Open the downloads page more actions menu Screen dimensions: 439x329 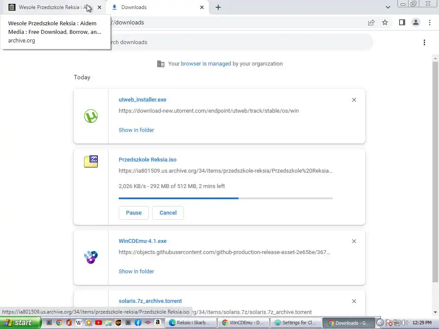pyautogui.click(x=424, y=42)
